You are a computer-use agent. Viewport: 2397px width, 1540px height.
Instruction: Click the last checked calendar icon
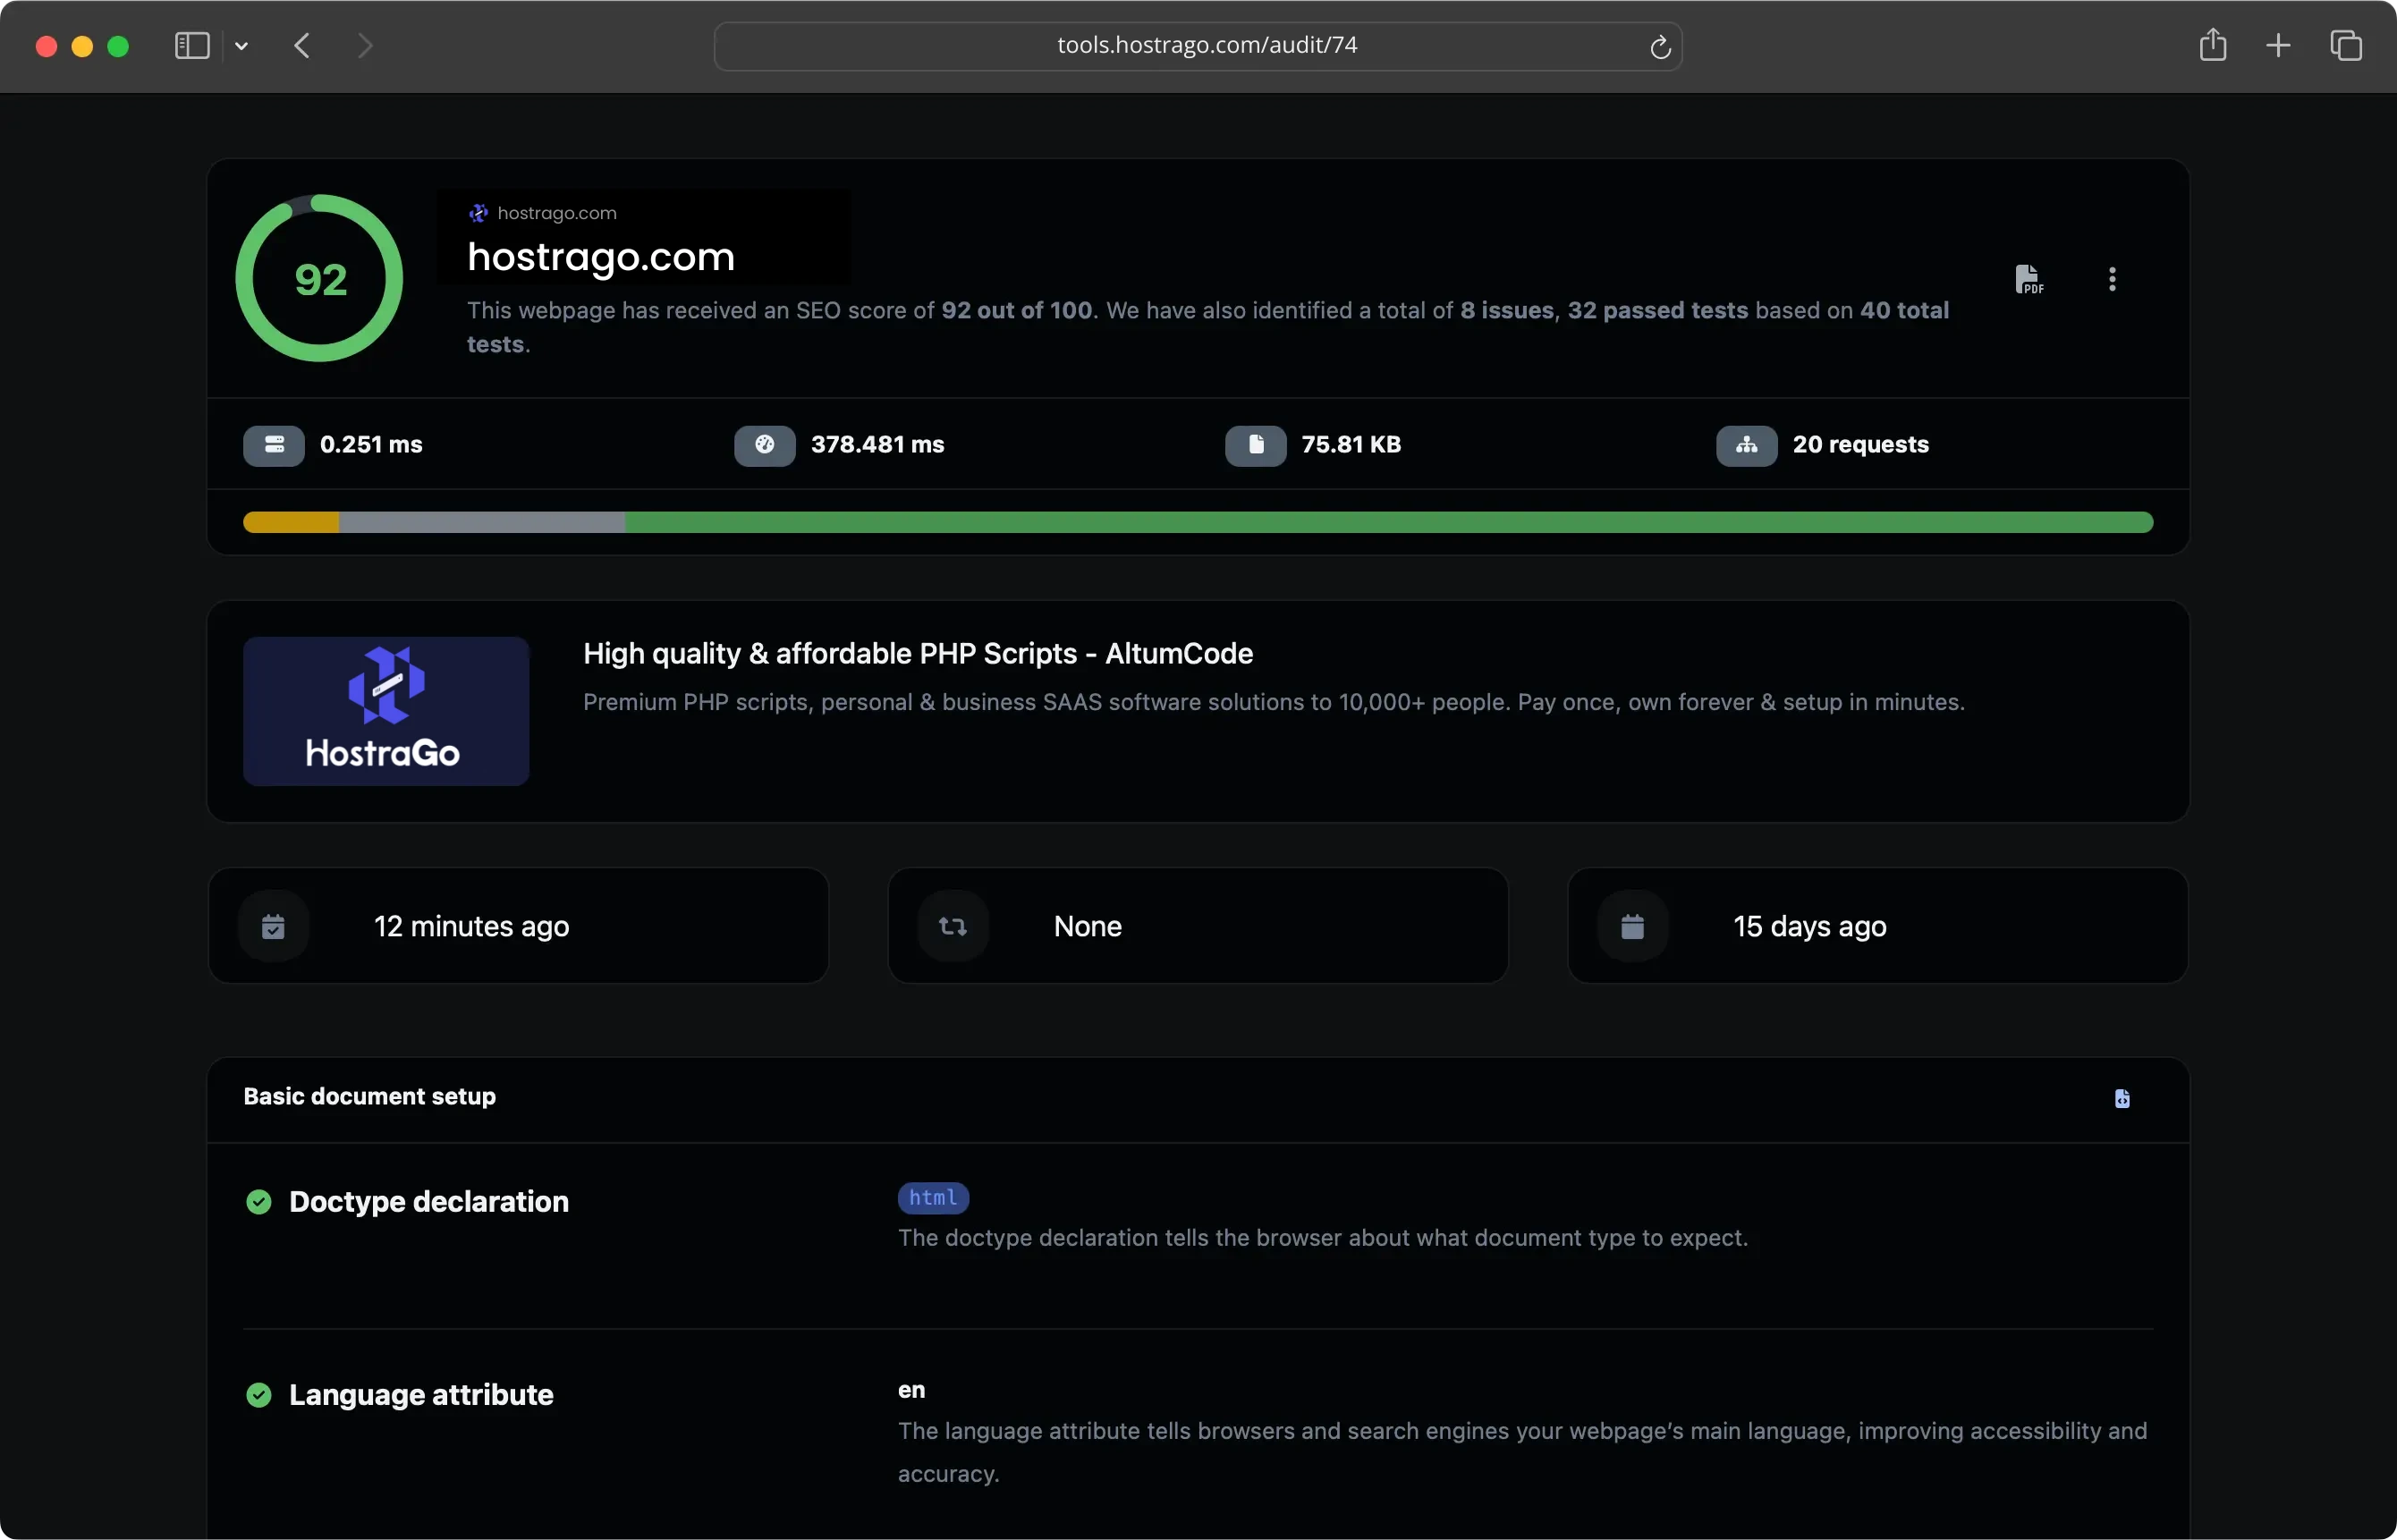tap(273, 927)
